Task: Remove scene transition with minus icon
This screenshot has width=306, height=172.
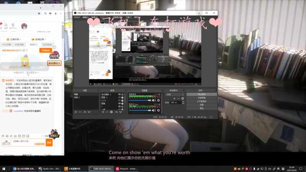Action: pyautogui.click(x=178, y=99)
